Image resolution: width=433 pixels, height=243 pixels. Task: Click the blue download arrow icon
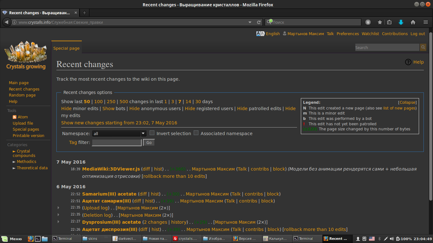click(x=401, y=22)
